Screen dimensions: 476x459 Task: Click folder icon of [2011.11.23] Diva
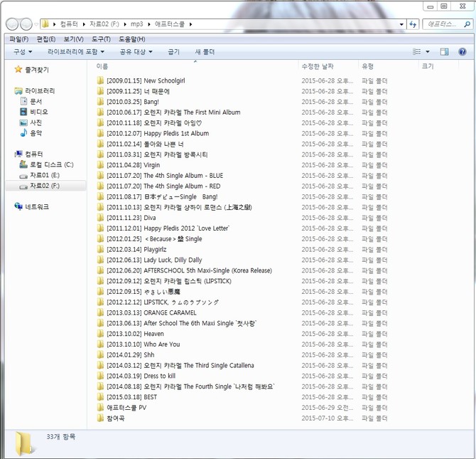[x=100, y=218]
